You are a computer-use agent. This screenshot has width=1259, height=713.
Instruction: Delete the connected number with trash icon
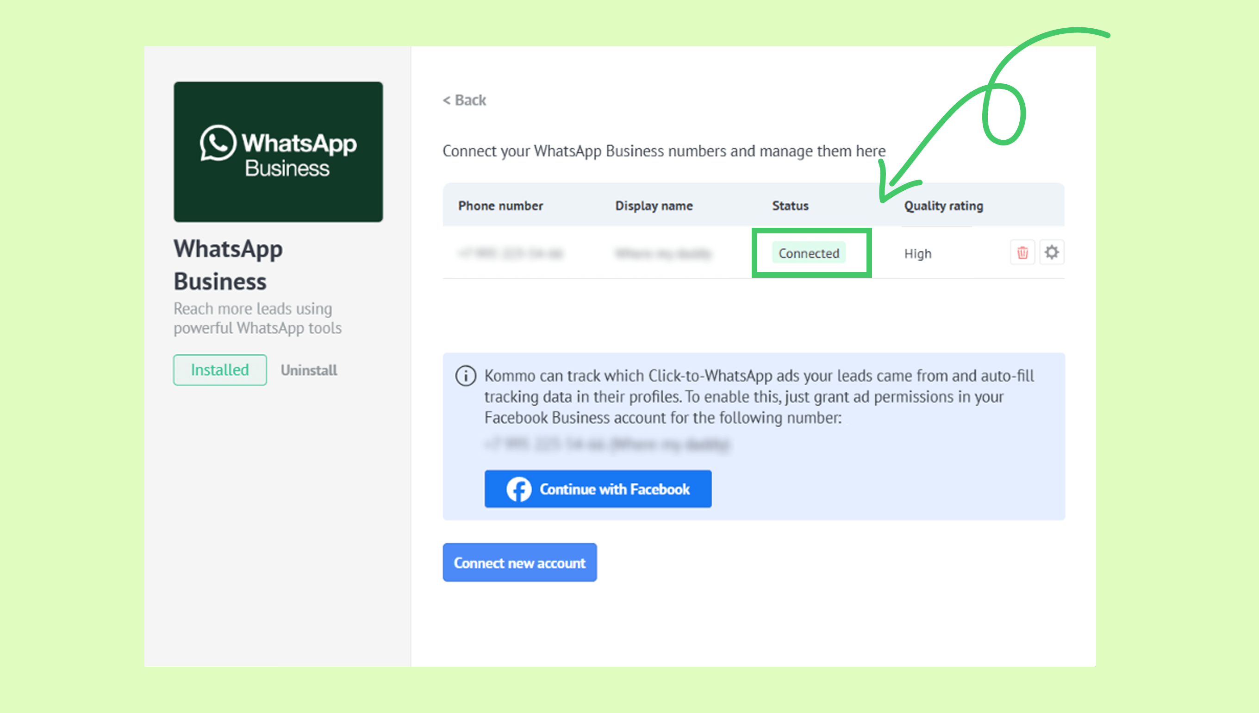click(x=1022, y=253)
